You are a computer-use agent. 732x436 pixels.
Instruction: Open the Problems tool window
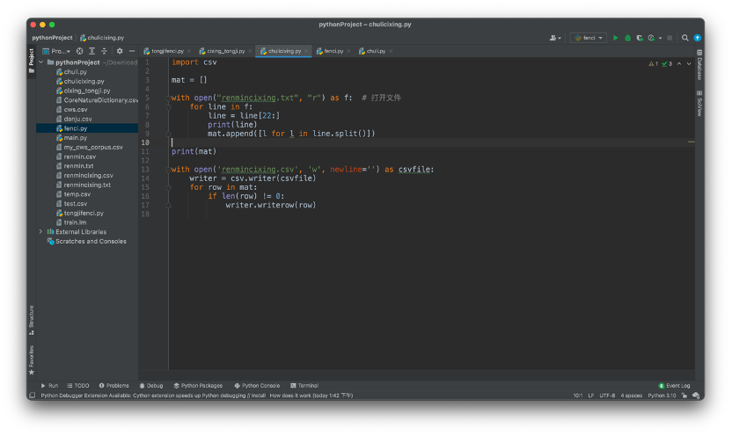[x=113, y=386]
